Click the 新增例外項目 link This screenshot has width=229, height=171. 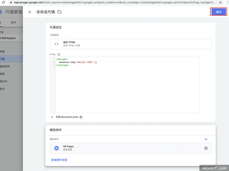point(59,160)
